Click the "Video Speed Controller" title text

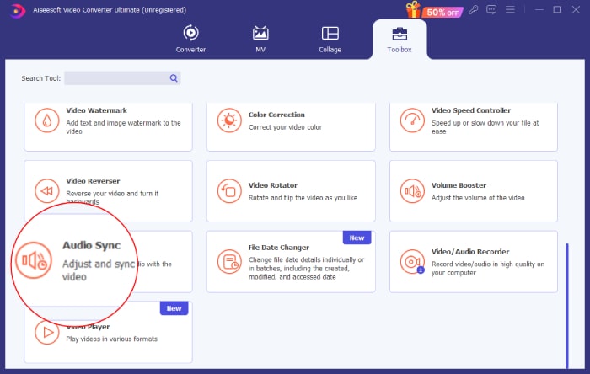[471, 110]
